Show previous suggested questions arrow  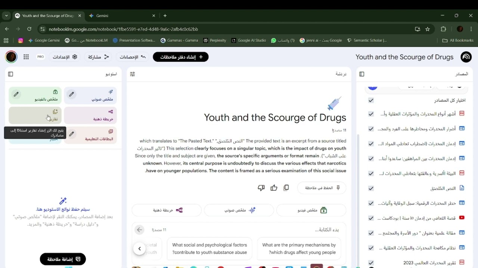click(139, 248)
